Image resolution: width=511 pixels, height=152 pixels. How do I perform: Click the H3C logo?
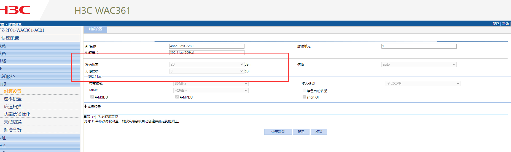(x=15, y=10)
